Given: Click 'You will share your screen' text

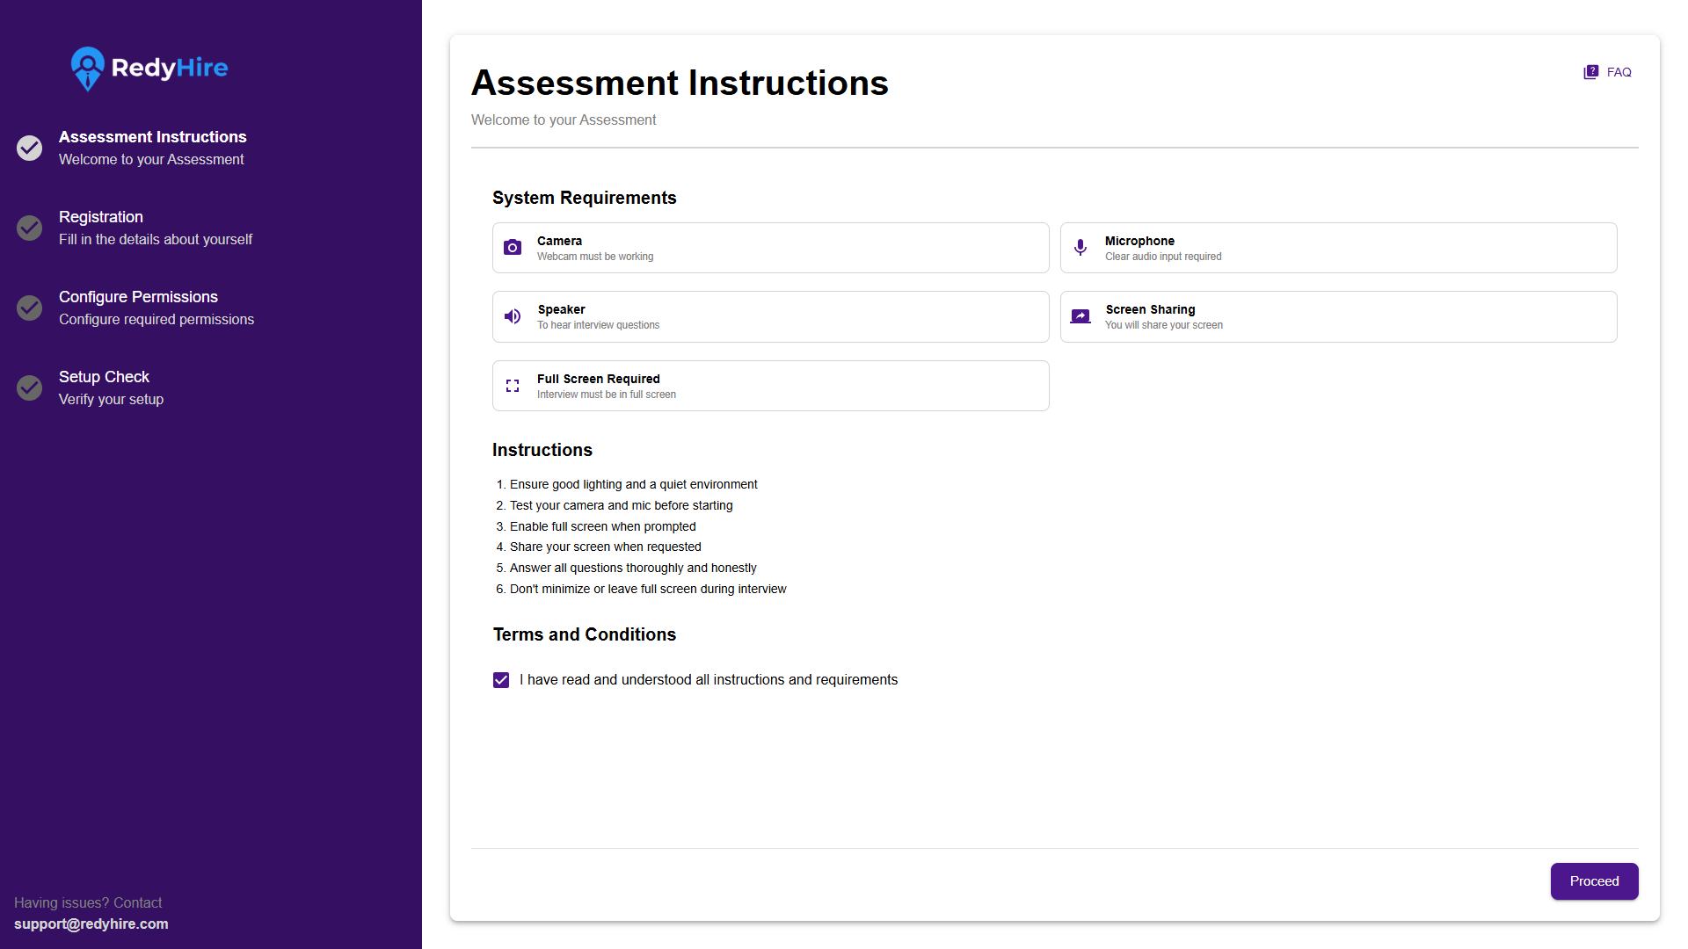Looking at the screenshot, I should (1164, 325).
